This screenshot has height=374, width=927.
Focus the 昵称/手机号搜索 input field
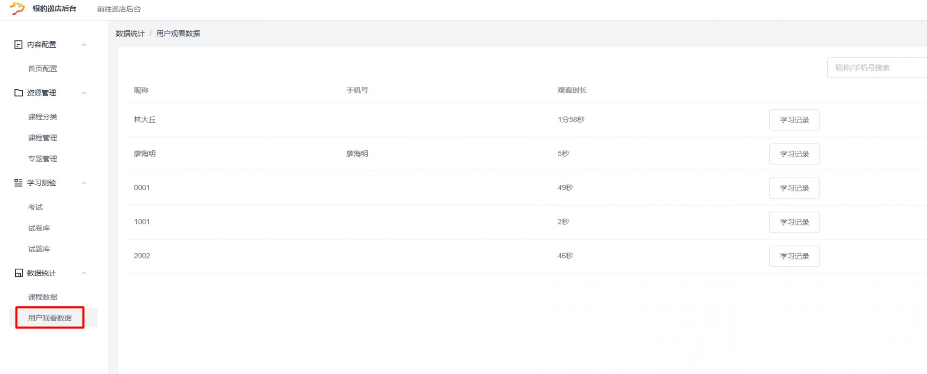(876, 68)
